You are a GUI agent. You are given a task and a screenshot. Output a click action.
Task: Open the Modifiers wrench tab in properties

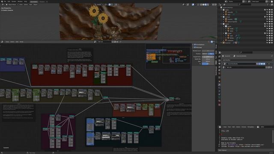tap(219, 85)
